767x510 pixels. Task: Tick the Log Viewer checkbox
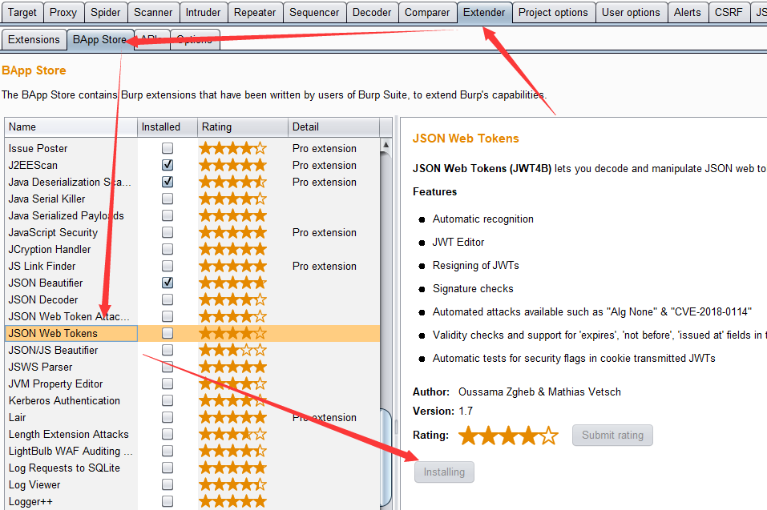point(168,484)
